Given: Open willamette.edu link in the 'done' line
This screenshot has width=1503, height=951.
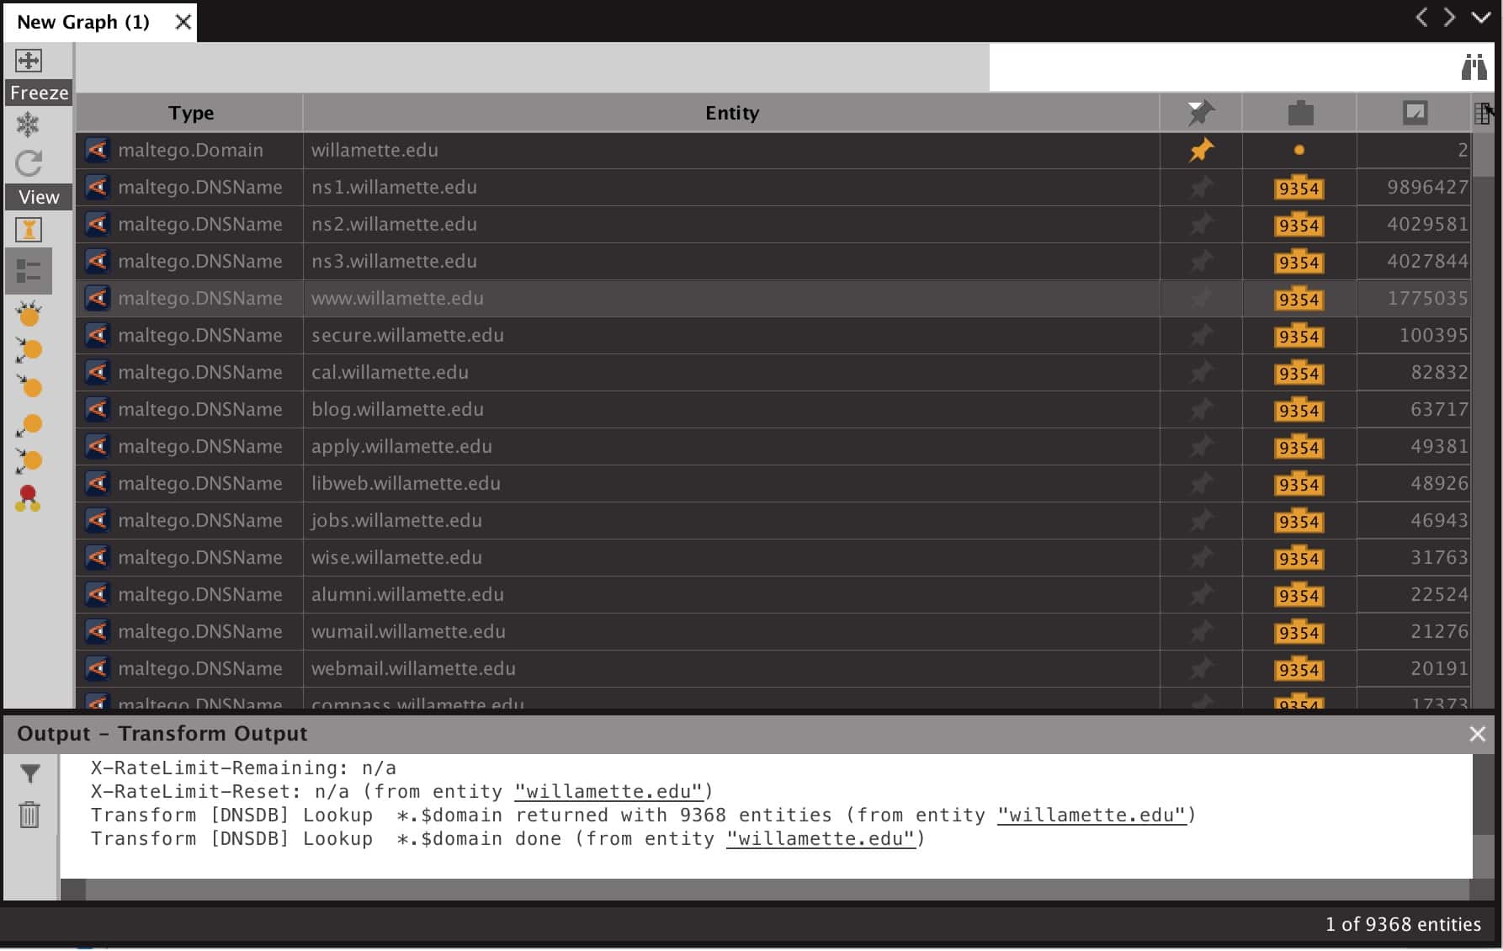Looking at the screenshot, I should tap(821, 839).
